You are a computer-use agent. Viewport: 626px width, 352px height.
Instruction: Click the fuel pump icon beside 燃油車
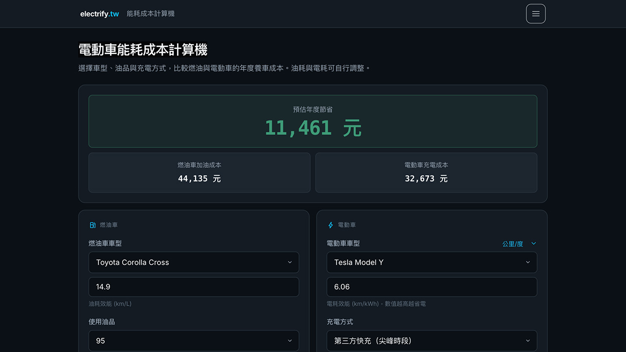tap(92, 225)
